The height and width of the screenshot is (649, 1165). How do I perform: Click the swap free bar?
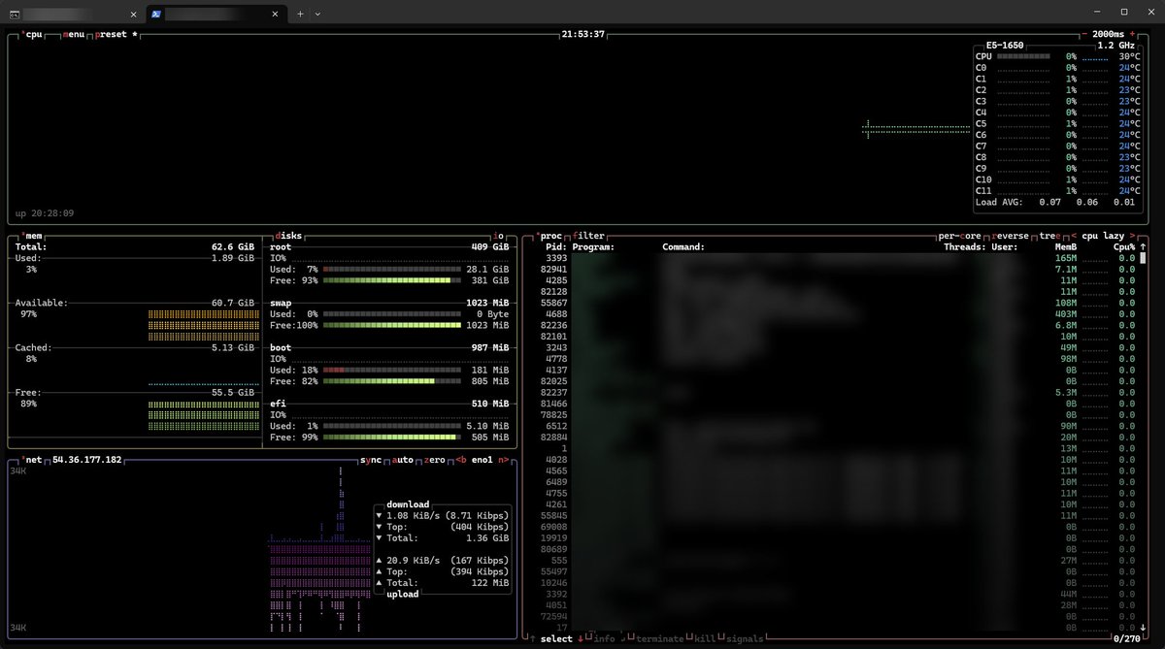(x=392, y=325)
